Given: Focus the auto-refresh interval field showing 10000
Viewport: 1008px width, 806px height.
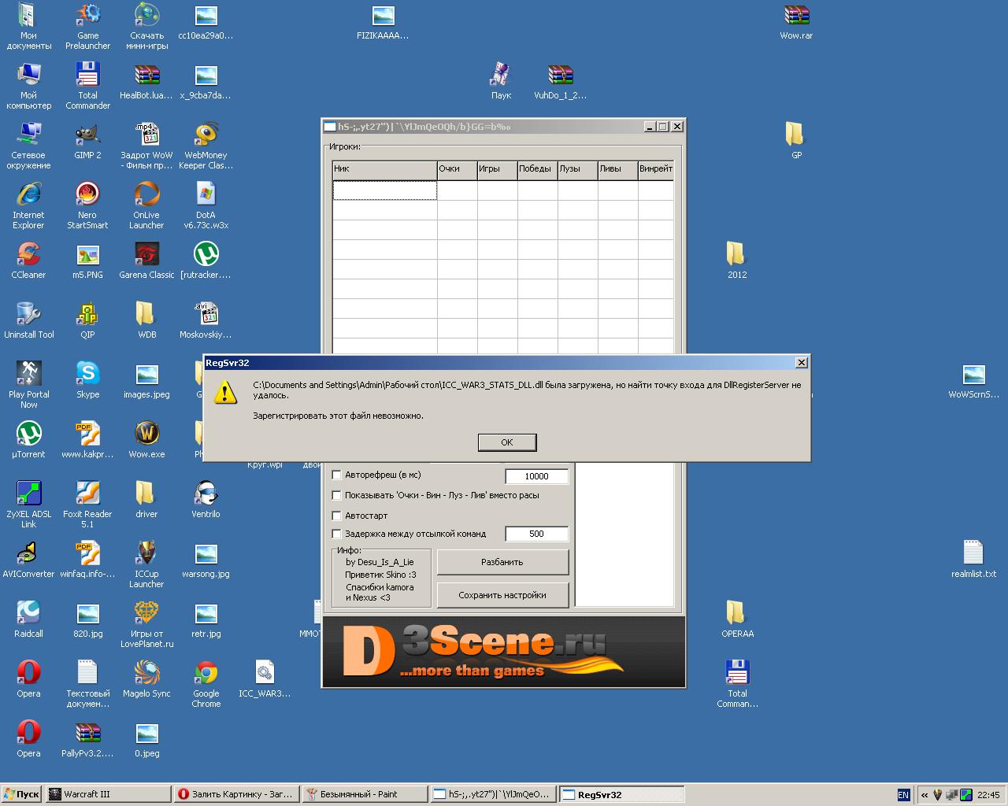Looking at the screenshot, I should tap(536, 476).
